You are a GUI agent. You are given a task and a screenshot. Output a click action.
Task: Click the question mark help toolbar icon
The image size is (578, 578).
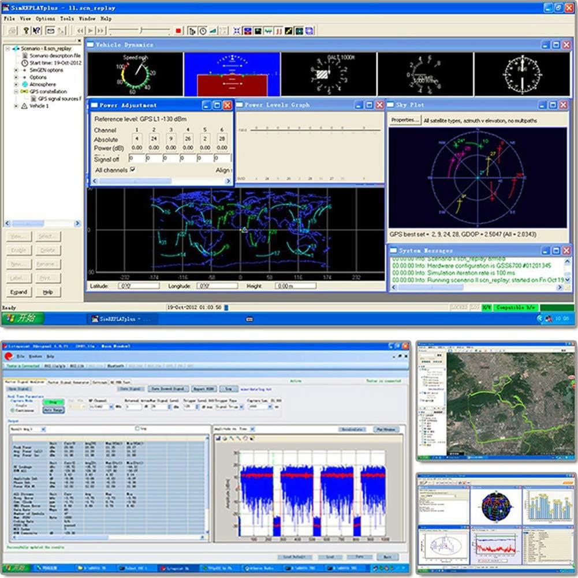[25, 31]
